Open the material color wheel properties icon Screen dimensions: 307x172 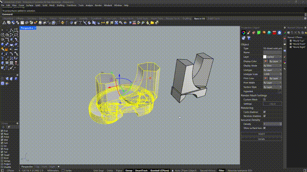click(x=244, y=33)
